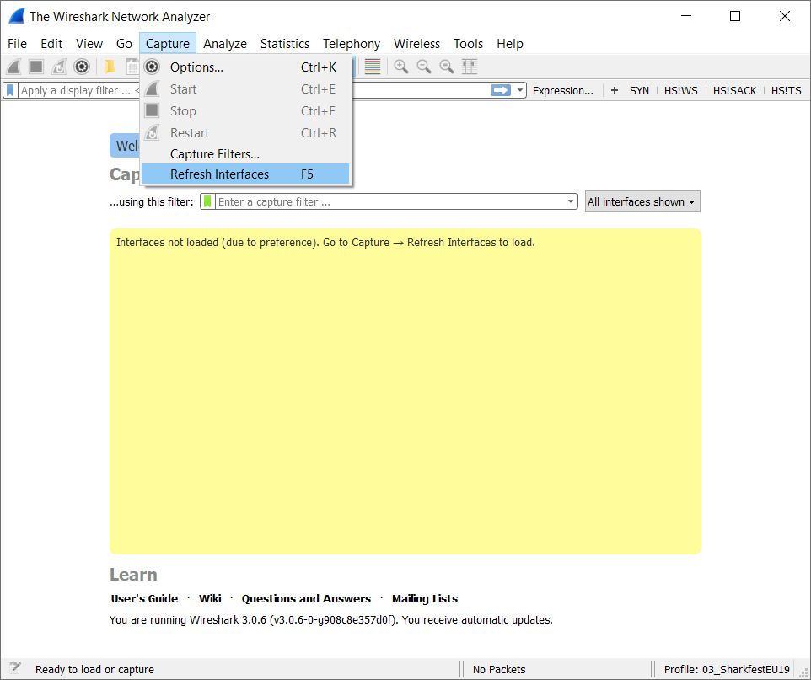Click the colorize packet list toolbar icon

[x=373, y=67]
